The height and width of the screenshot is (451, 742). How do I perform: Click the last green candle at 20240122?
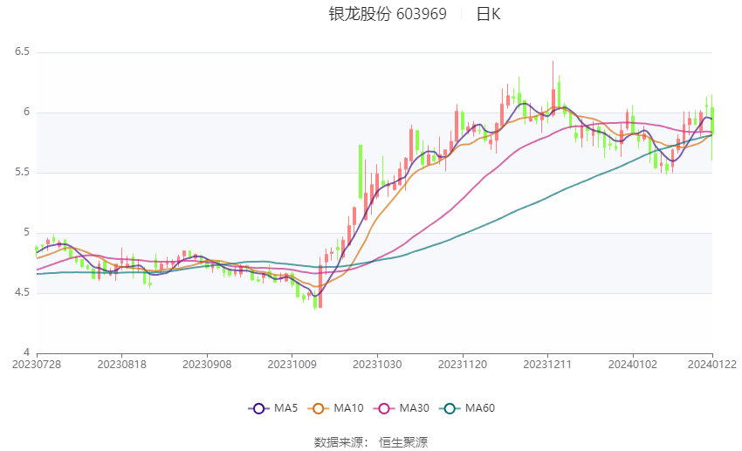[x=711, y=127]
